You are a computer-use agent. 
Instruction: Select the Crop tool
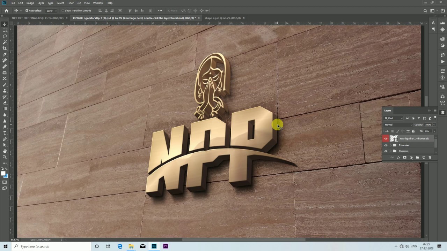click(x=5, y=48)
